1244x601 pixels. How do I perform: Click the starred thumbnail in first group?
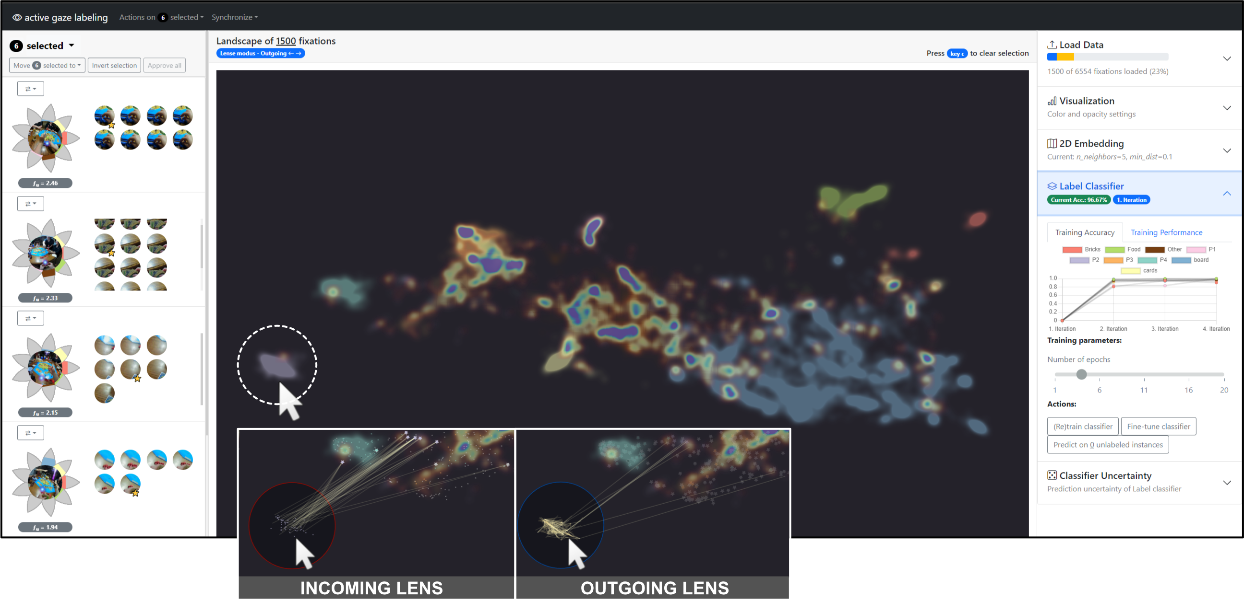pyautogui.click(x=105, y=116)
